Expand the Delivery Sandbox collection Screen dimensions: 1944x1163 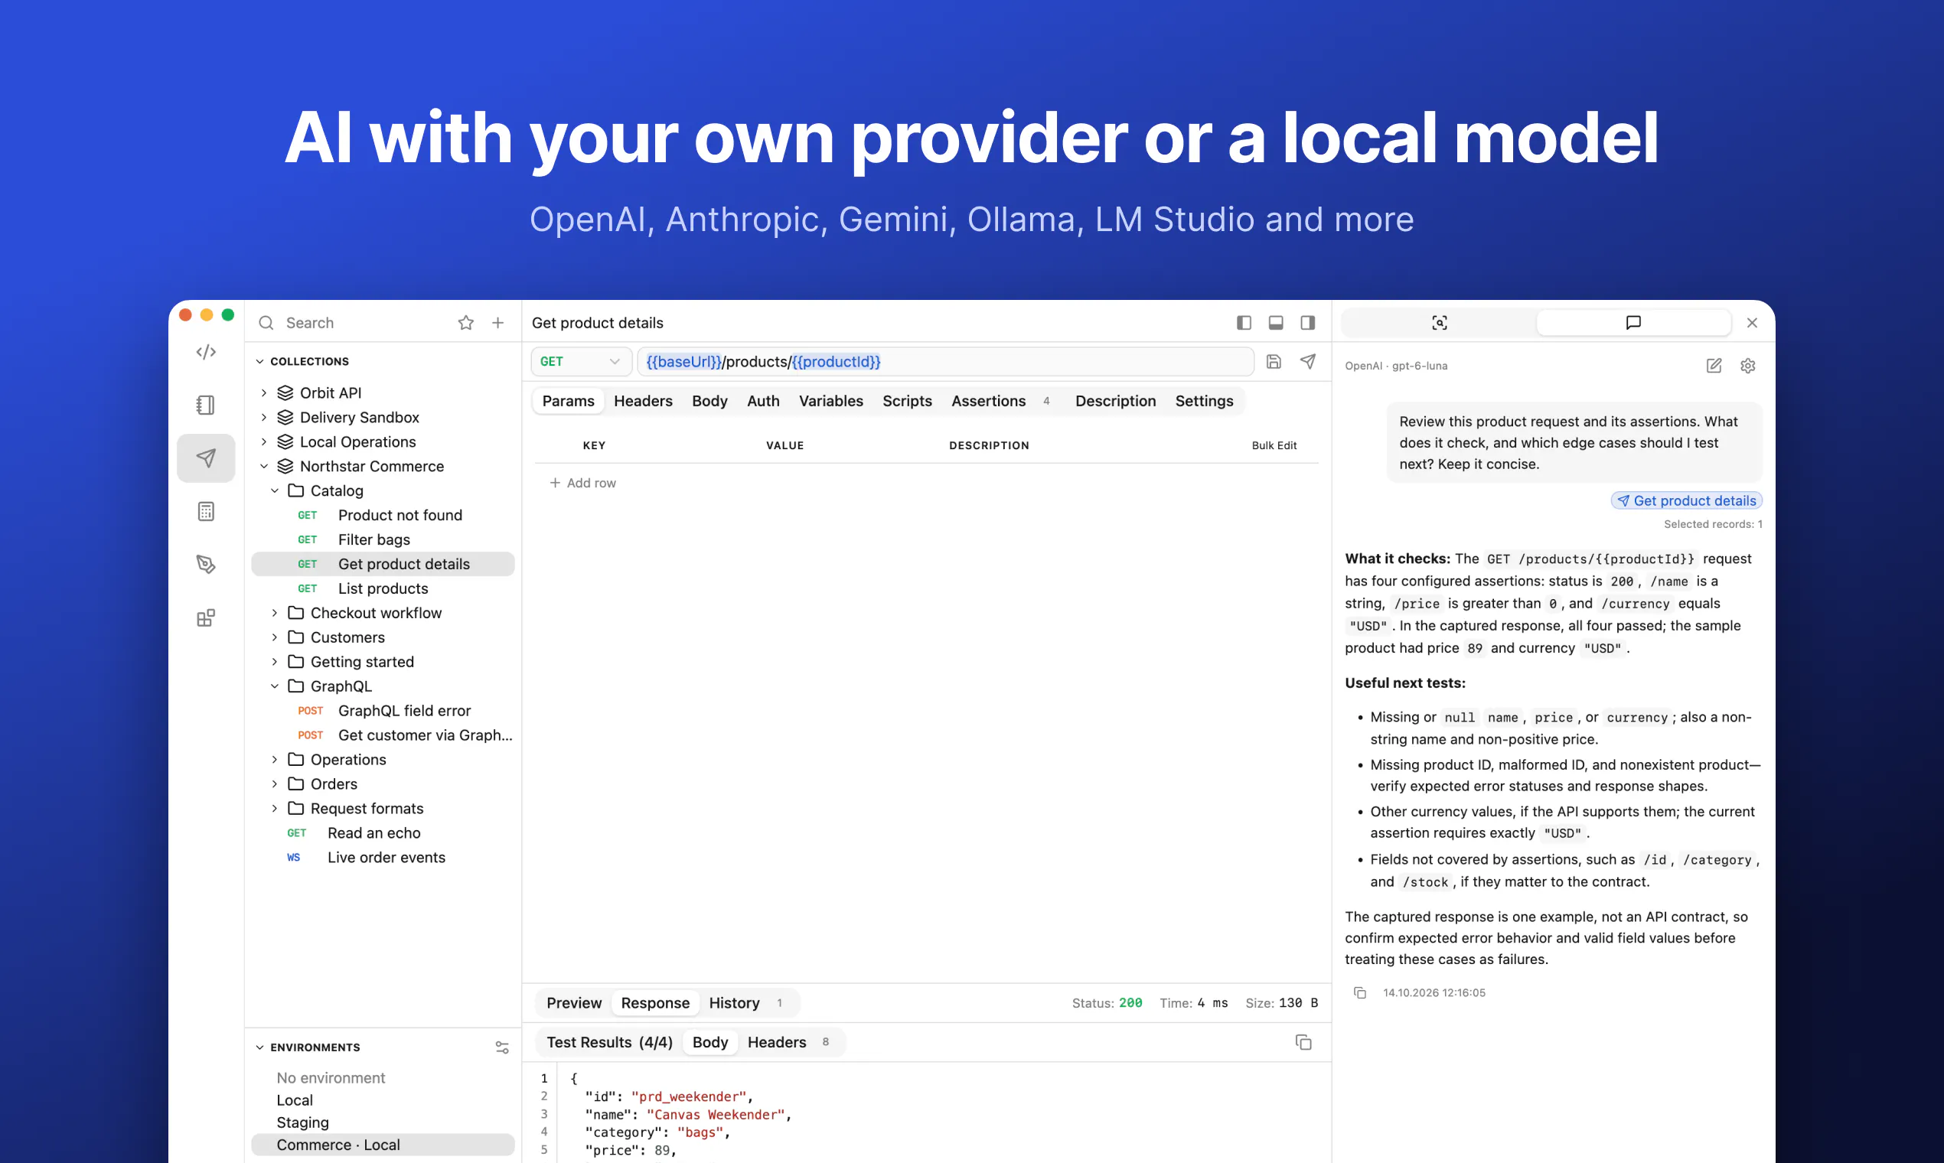(x=264, y=418)
